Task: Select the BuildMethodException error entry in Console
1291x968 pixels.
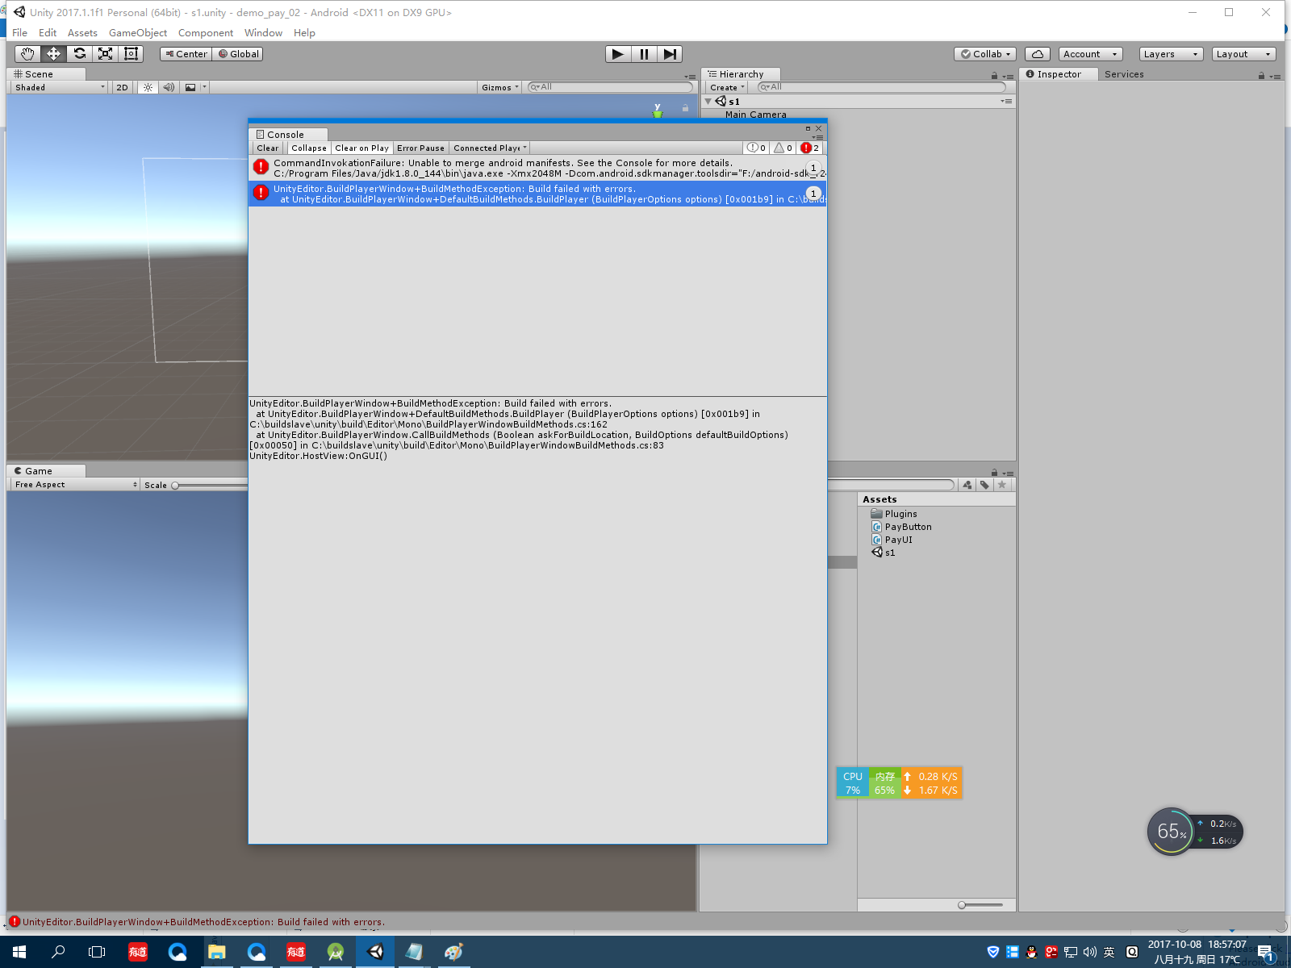Action: [537, 194]
